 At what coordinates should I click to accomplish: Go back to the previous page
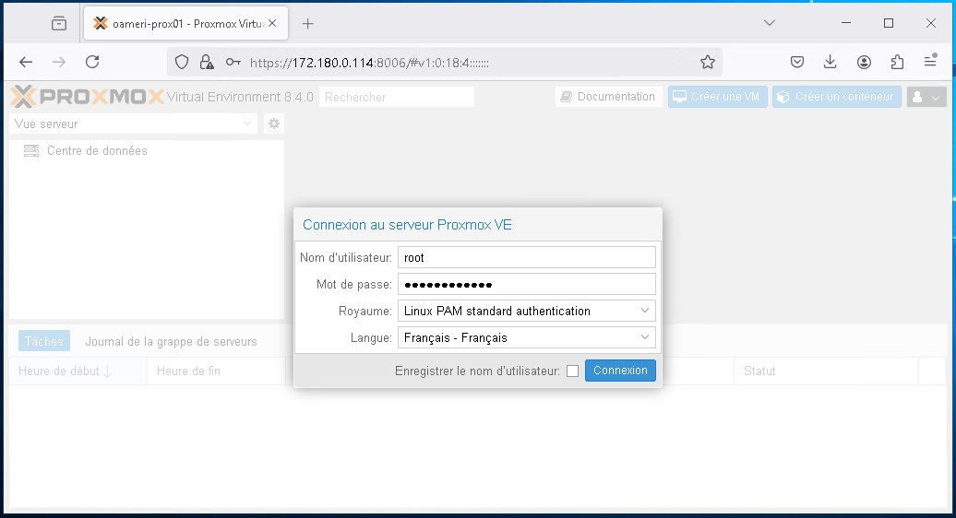[x=26, y=62]
